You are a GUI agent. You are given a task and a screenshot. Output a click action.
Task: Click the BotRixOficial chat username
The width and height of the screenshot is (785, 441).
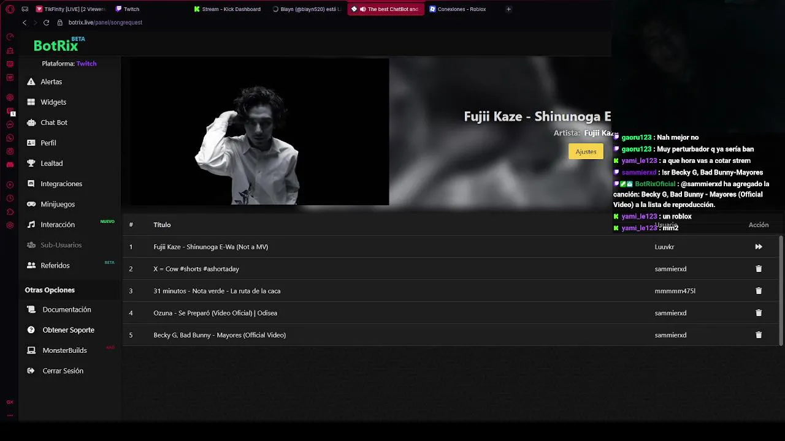pos(655,184)
